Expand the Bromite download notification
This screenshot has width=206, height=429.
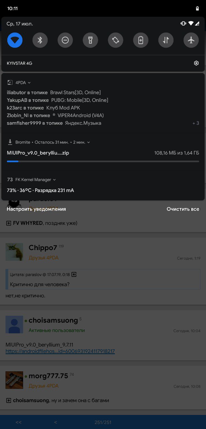[x=88, y=142]
